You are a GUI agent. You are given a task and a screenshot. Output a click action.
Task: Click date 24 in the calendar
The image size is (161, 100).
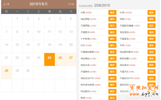click(39, 59)
